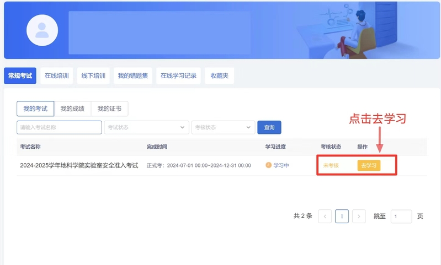
Task: Select 我的考试 sub-tab
Action: click(x=35, y=109)
